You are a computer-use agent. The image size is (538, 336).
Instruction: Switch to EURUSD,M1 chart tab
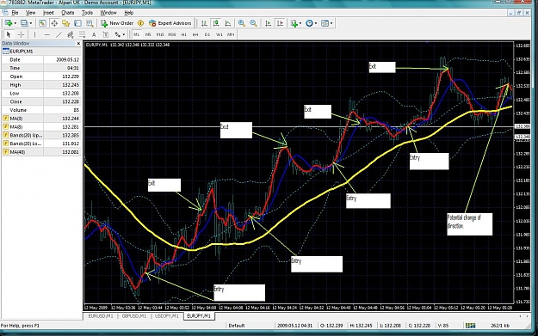click(x=101, y=316)
